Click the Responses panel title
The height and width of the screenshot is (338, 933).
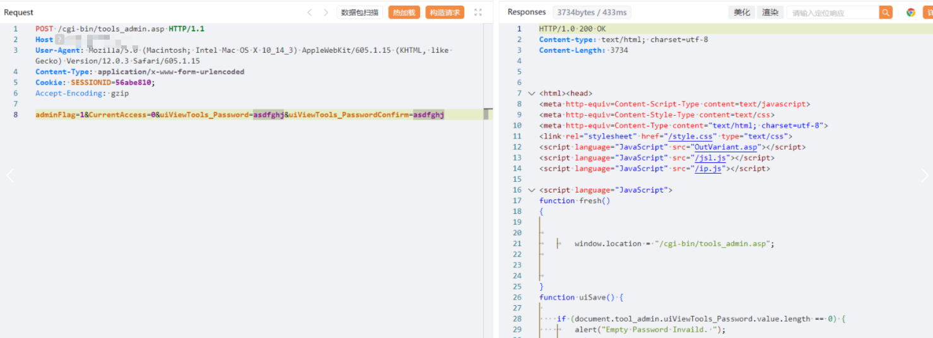tap(527, 12)
